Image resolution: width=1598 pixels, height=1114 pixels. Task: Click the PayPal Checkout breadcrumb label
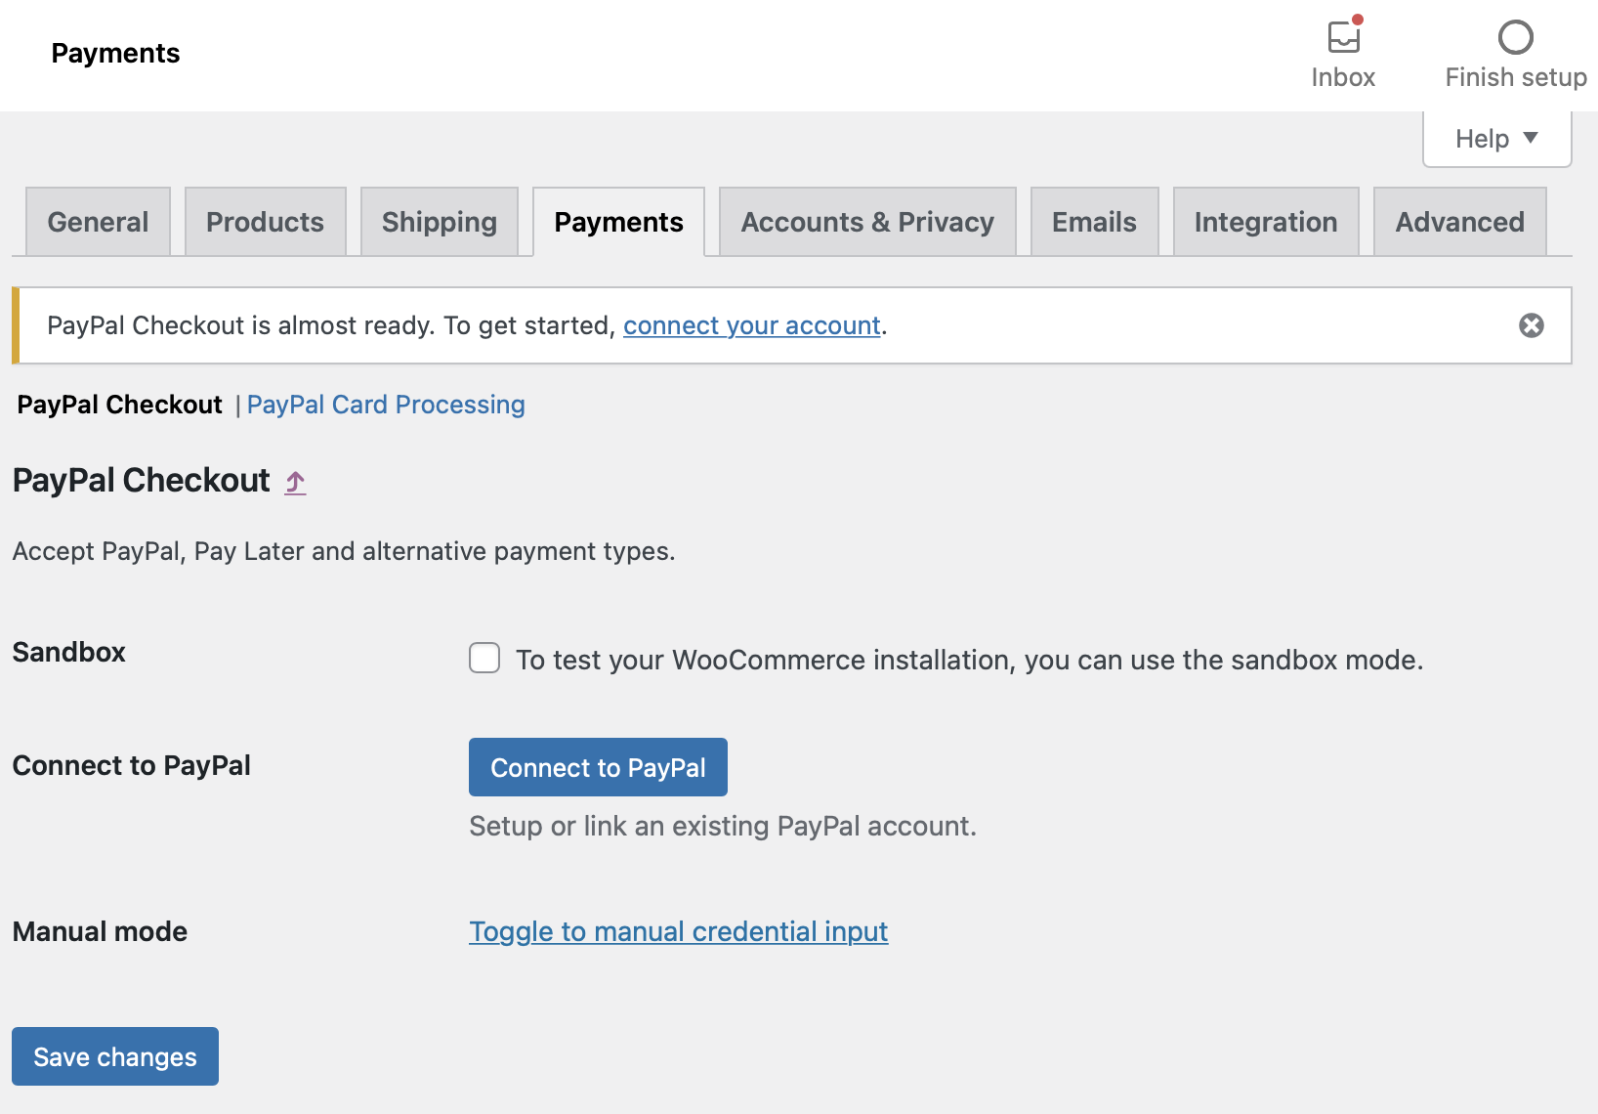118,404
